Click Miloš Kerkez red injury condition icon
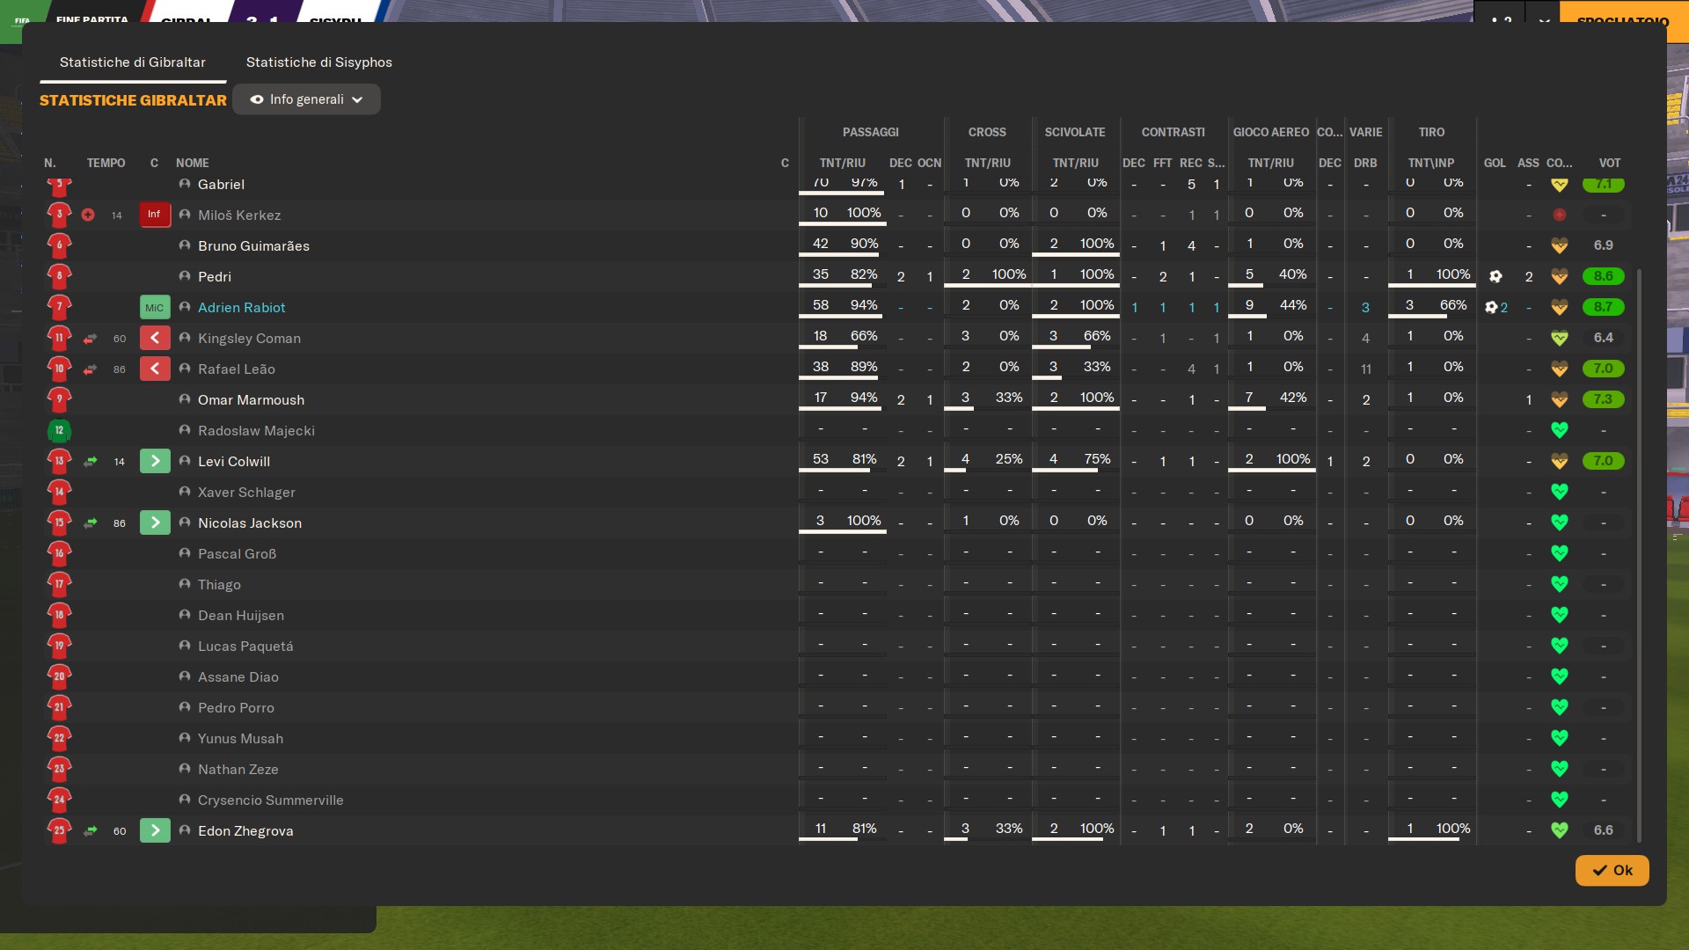The height and width of the screenshot is (950, 1689). 1559,215
